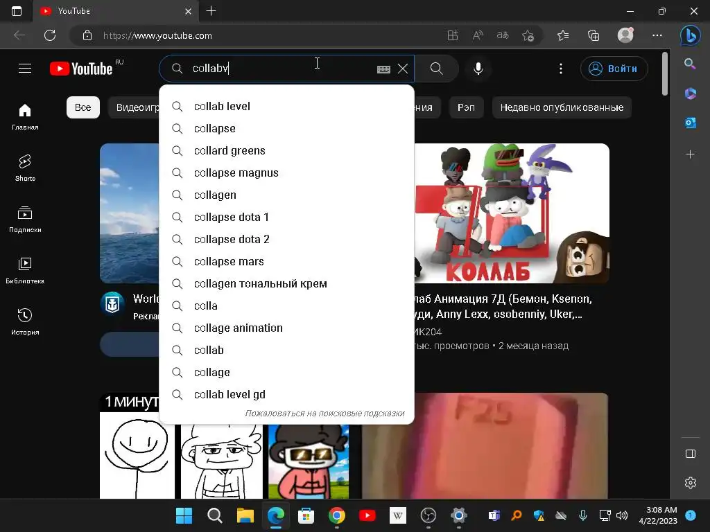Click the magnifier search submit button

pyautogui.click(x=437, y=69)
